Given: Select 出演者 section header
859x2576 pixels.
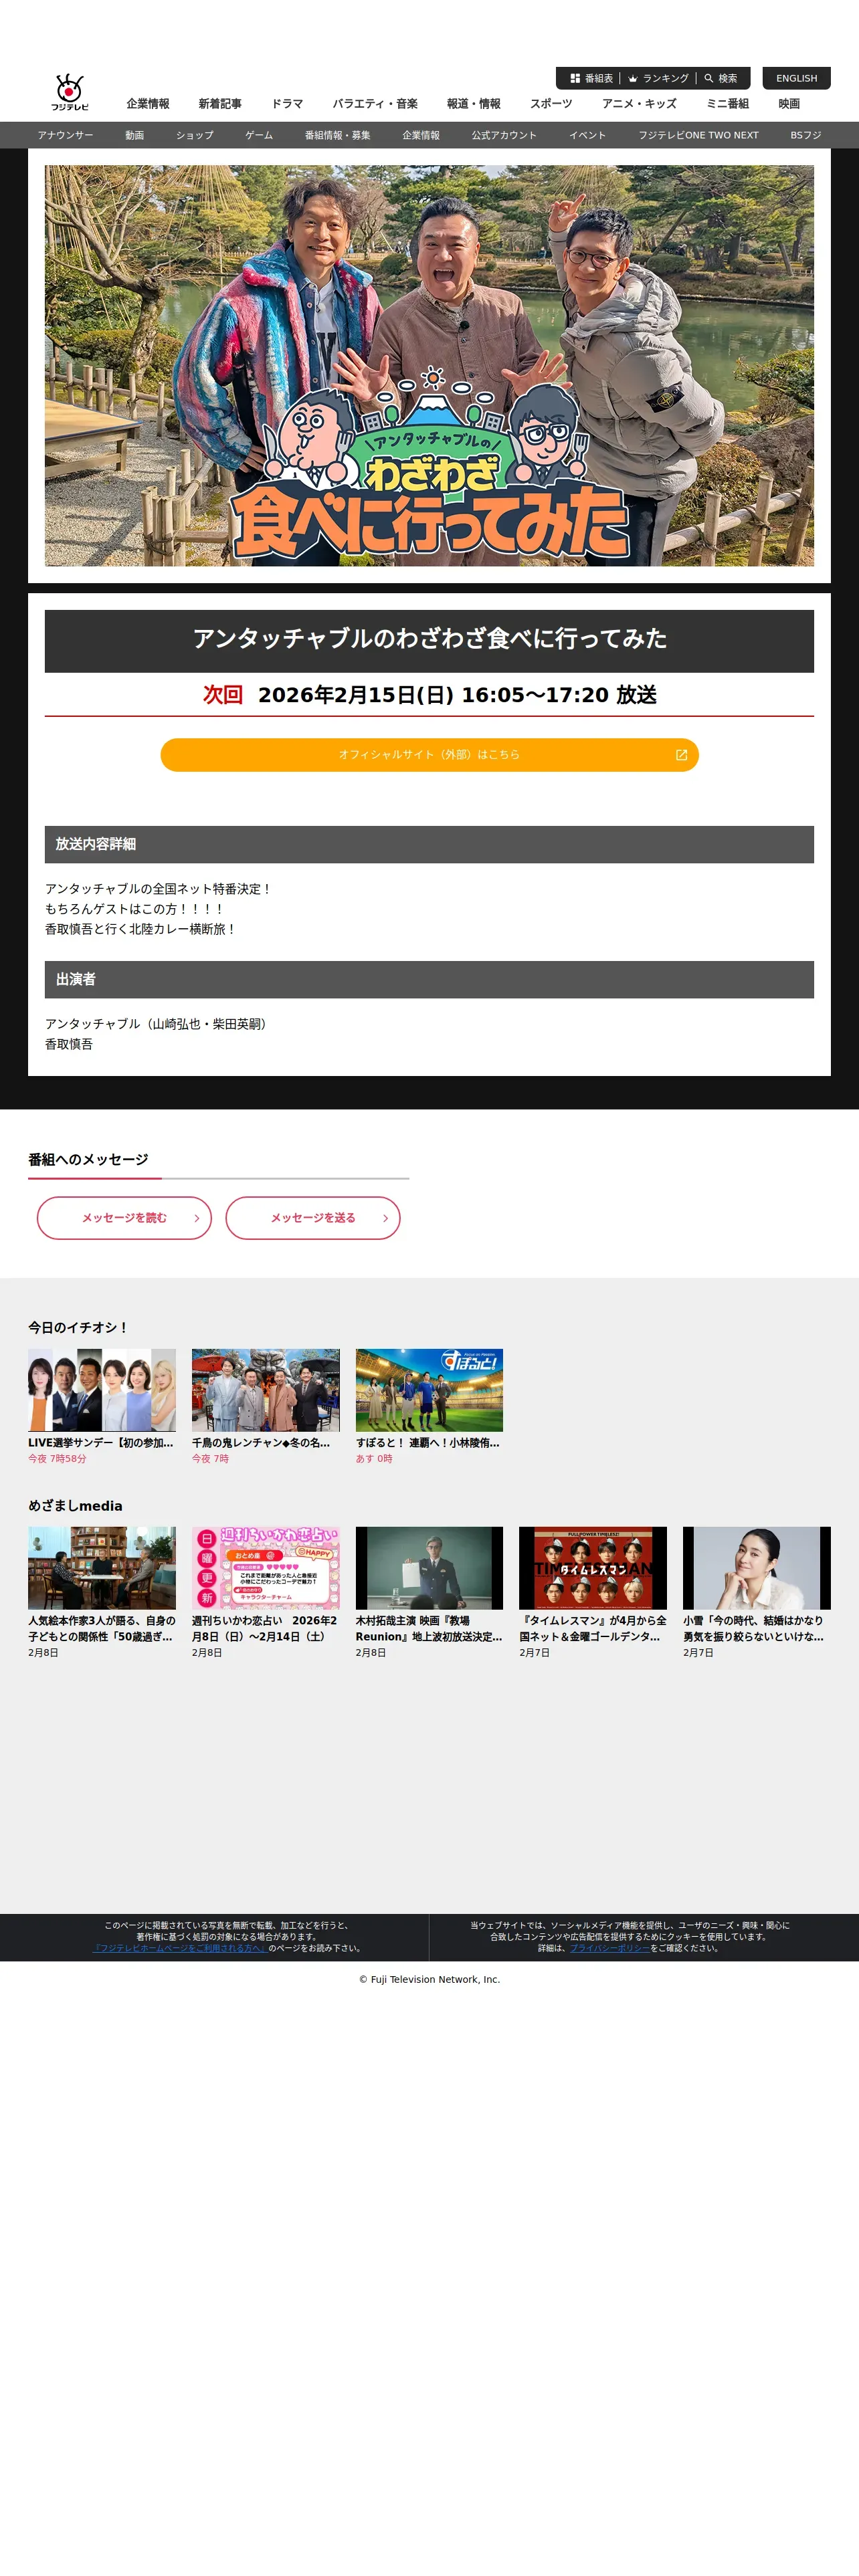Looking at the screenshot, I should (429, 979).
